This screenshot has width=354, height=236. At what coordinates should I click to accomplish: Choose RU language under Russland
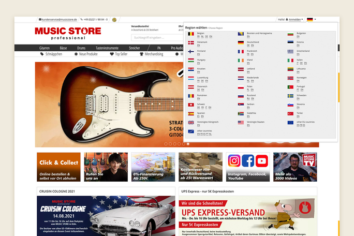(248, 99)
